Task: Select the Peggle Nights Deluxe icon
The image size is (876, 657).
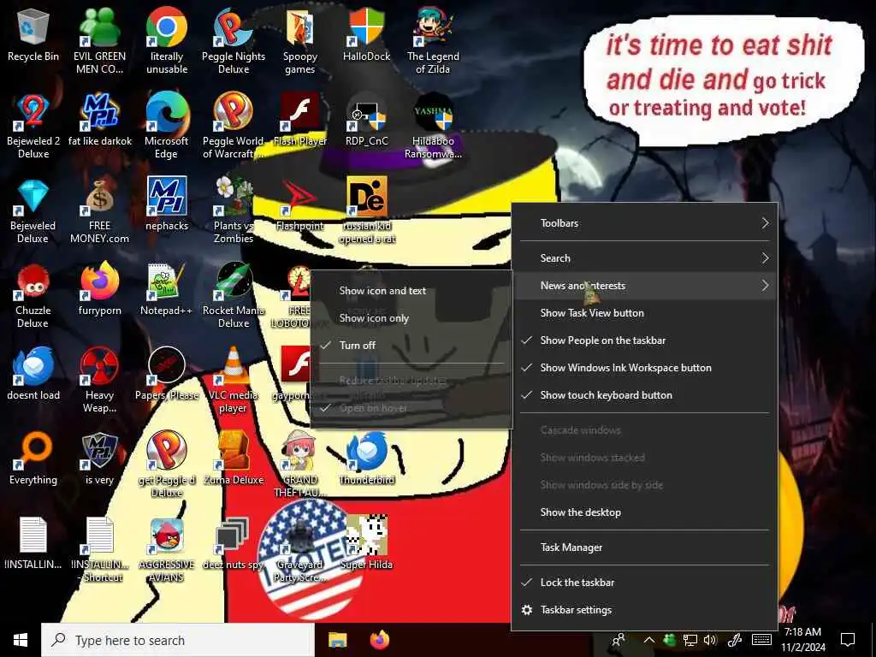Action: [x=234, y=41]
